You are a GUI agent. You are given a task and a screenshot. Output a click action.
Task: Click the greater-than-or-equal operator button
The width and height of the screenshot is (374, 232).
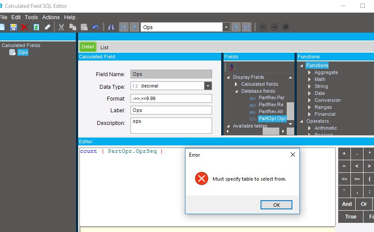tap(357, 179)
